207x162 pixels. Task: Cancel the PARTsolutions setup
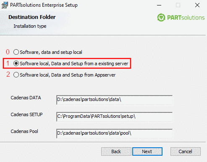pos(186,151)
